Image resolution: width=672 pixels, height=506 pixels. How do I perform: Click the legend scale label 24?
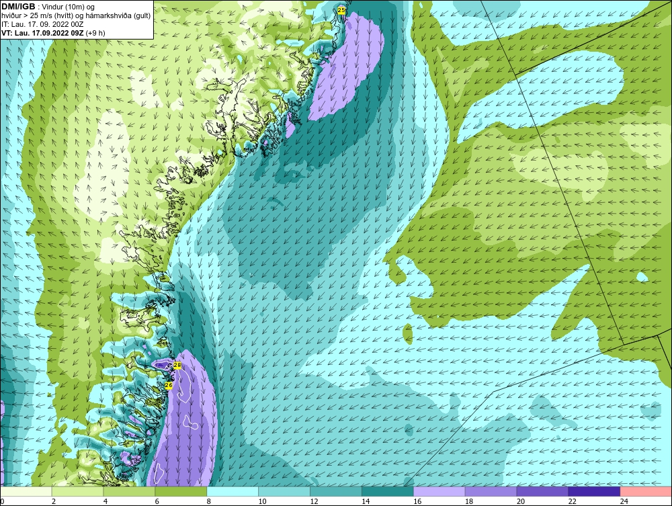click(624, 501)
